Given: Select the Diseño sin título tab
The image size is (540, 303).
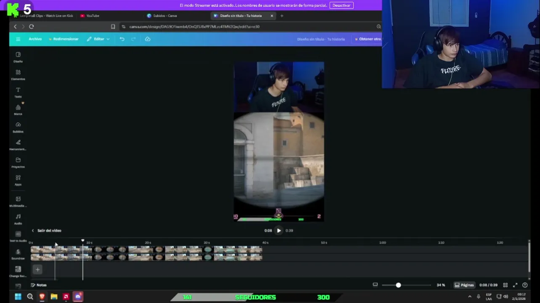Looking at the screenshot, I should [x=241, y=16].
